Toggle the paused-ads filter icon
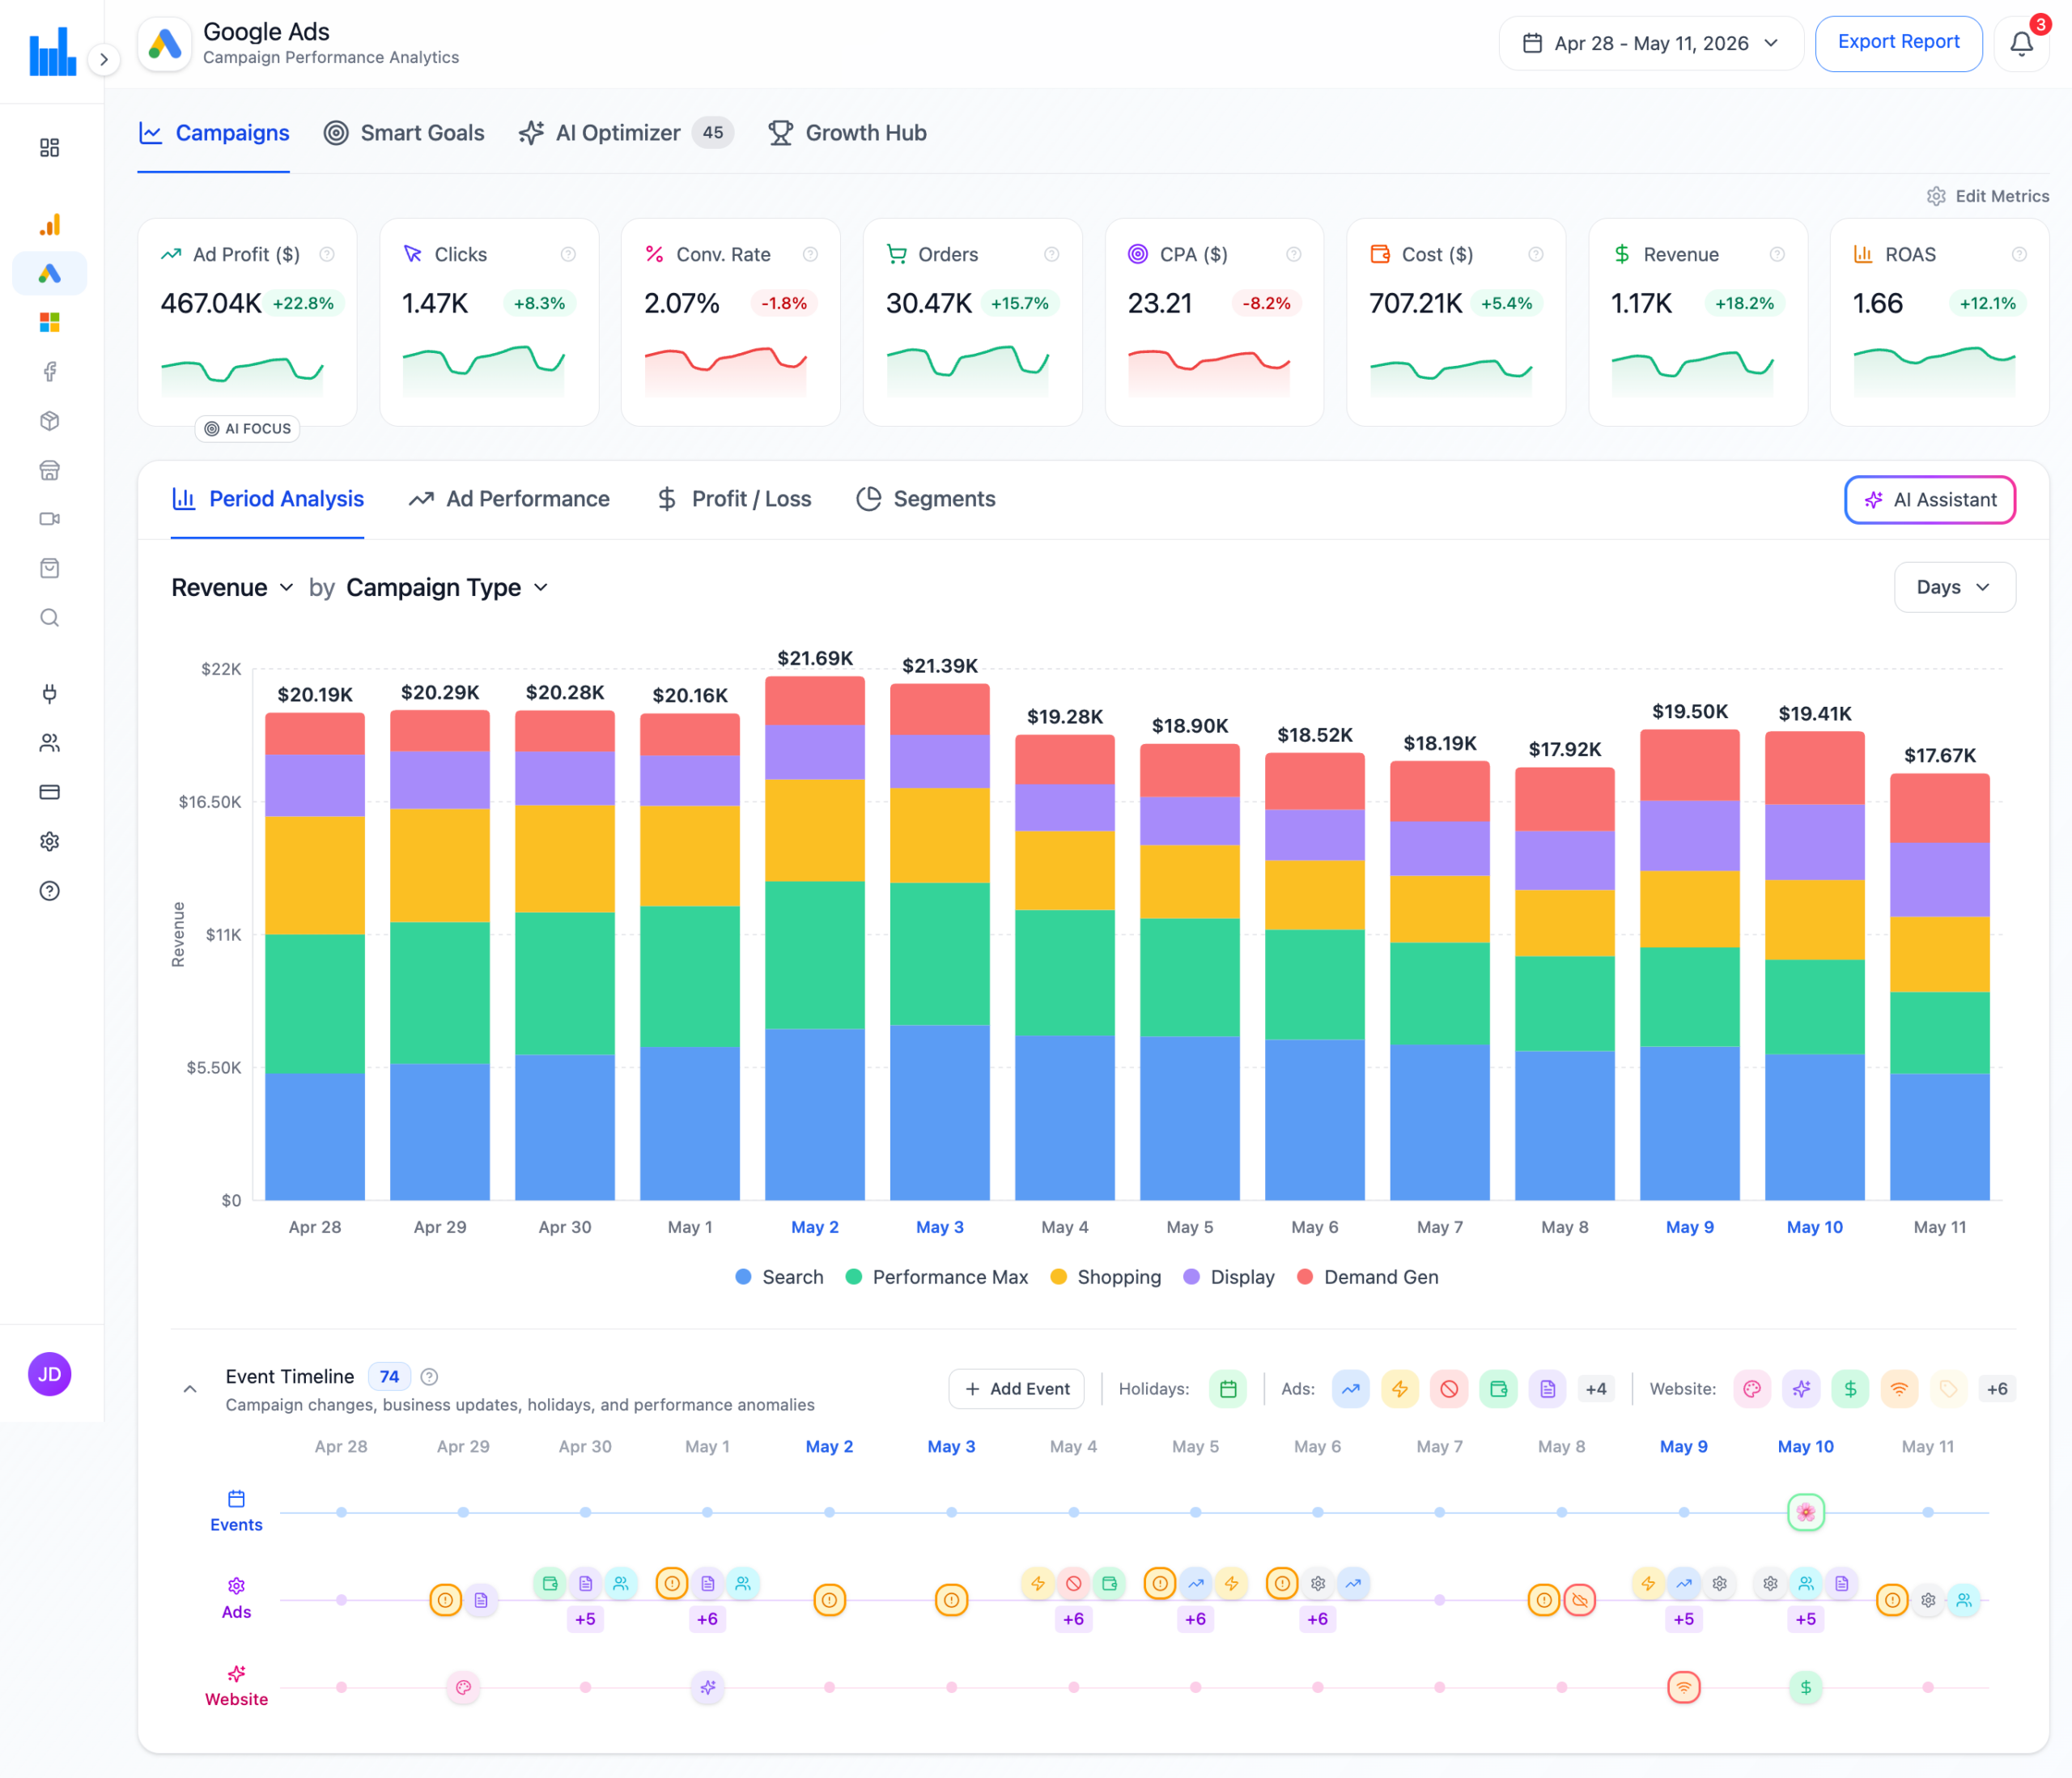Viewport: 2072px width, 1778px height. coord(1449,1389)
